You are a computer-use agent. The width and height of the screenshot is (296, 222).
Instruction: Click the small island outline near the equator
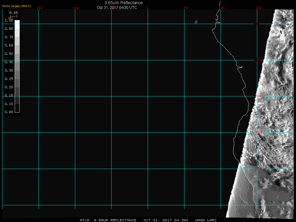[196, 22]
